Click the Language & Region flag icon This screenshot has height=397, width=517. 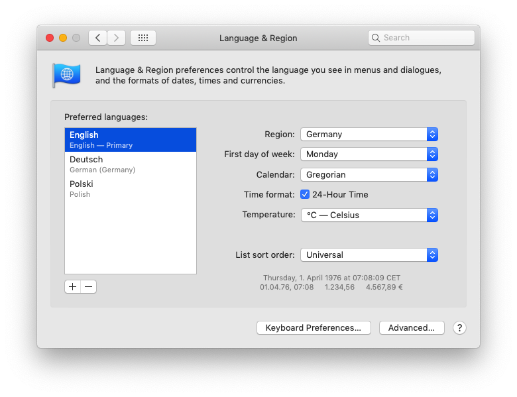[66, 75]
